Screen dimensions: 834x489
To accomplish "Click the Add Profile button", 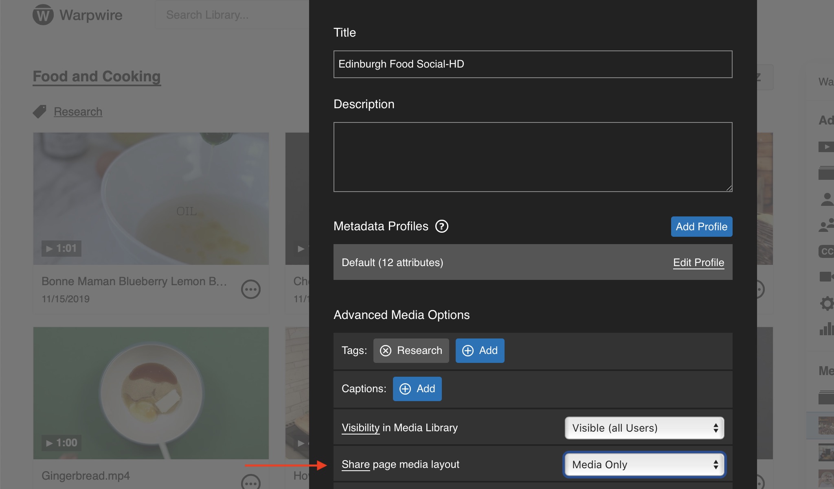I will click(701, 227).
